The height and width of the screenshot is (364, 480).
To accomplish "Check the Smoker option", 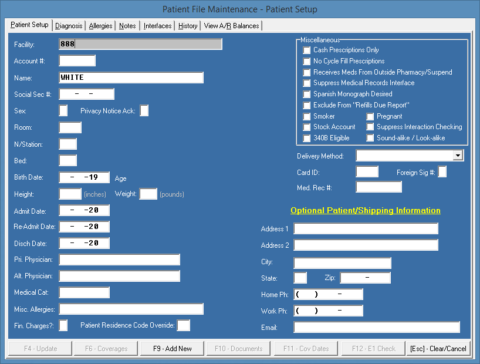I will click(307, 116).
